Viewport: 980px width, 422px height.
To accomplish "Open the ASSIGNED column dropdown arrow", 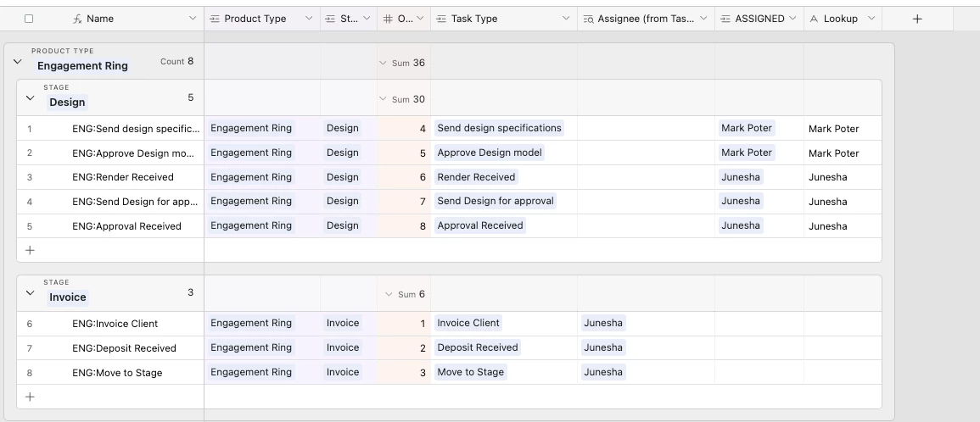I will (792, 19).
